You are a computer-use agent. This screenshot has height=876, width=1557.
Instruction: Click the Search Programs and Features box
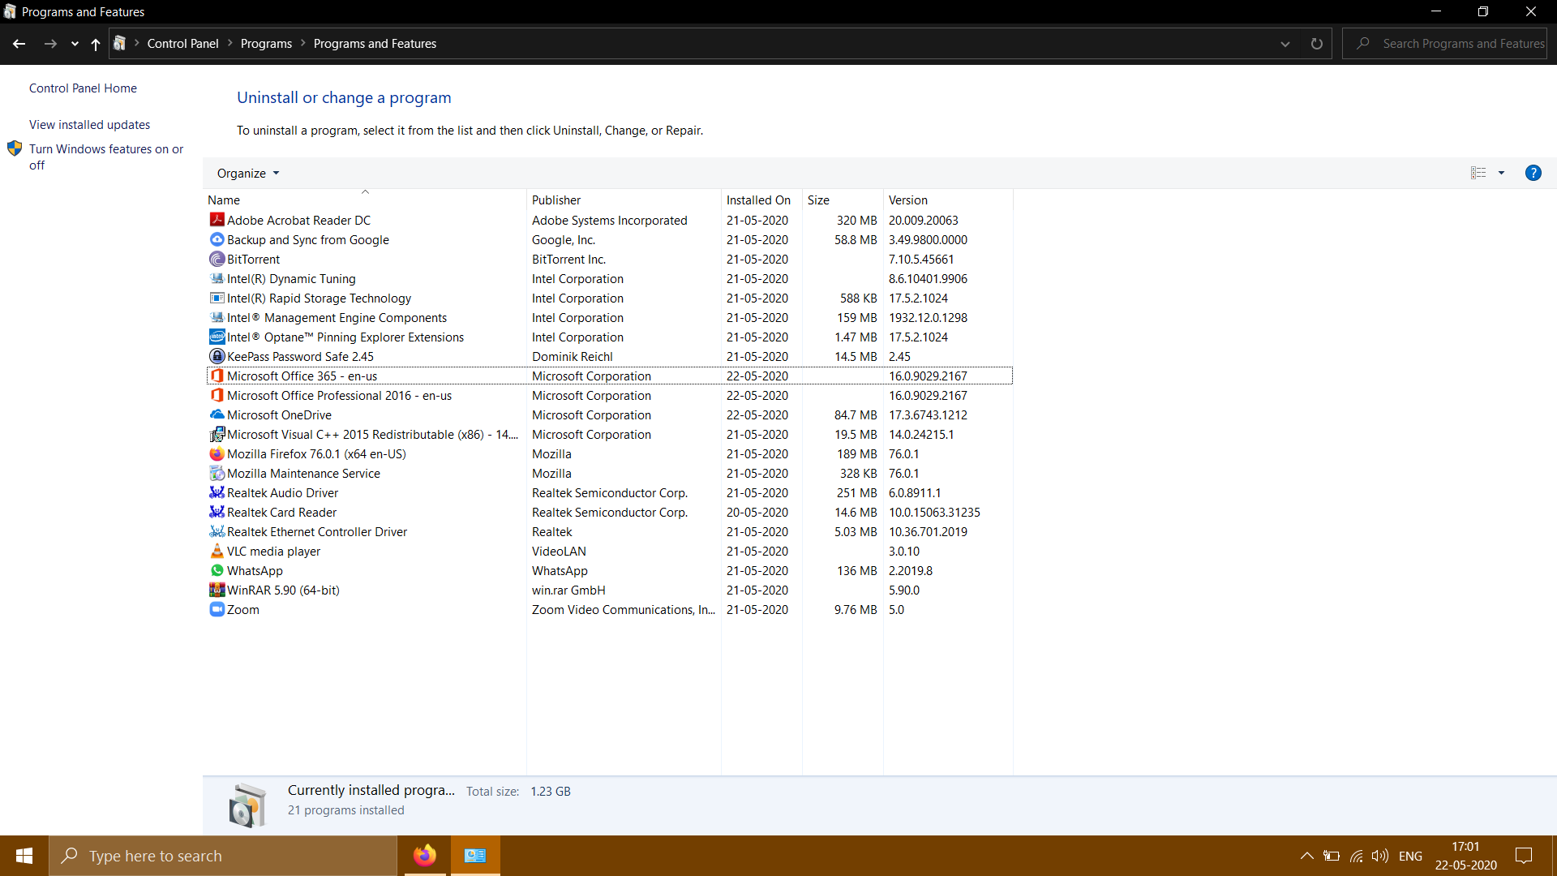coord(1444,44)
